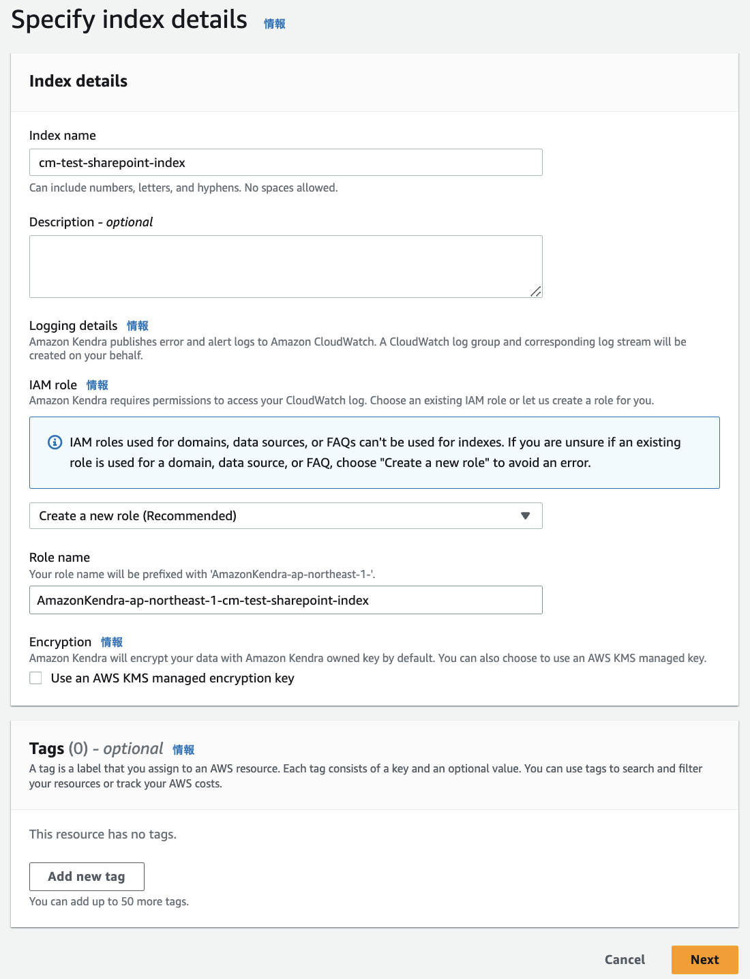Image resolution: width=750 pixels, height=979 pixels.
Task: Enable the AWS KMS managed encryption key
Action: click(x=35, y=678)
